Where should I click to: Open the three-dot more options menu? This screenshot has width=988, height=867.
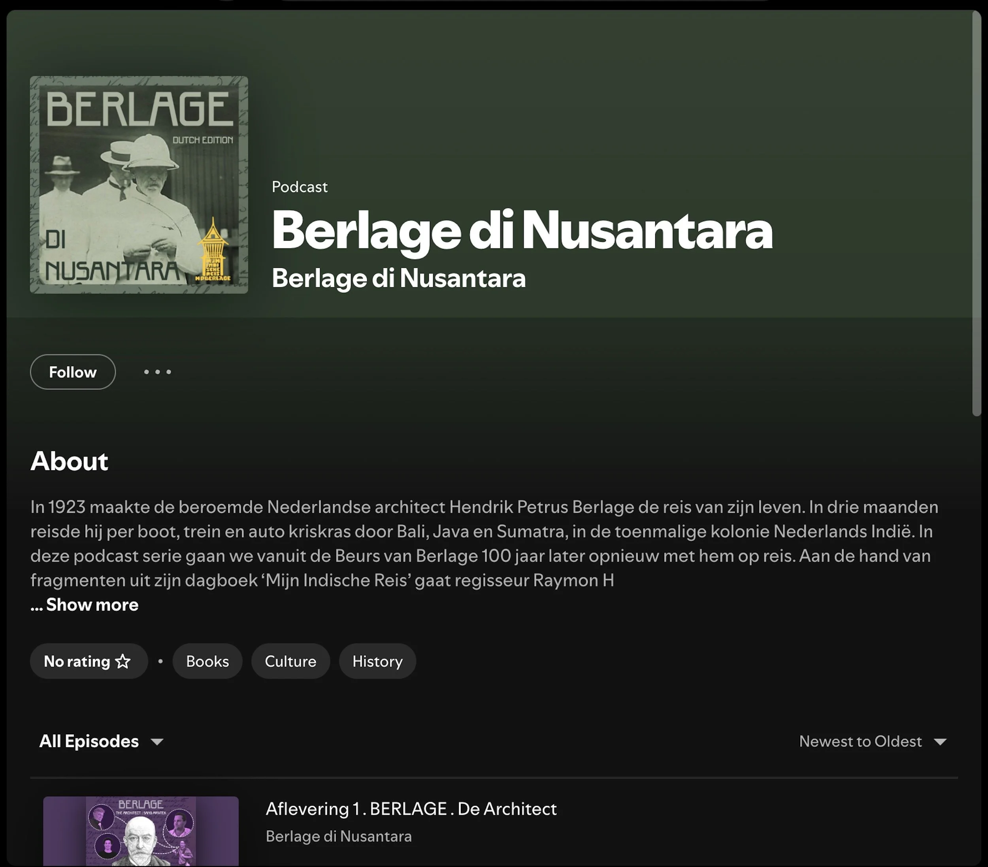tap(157, 371)
